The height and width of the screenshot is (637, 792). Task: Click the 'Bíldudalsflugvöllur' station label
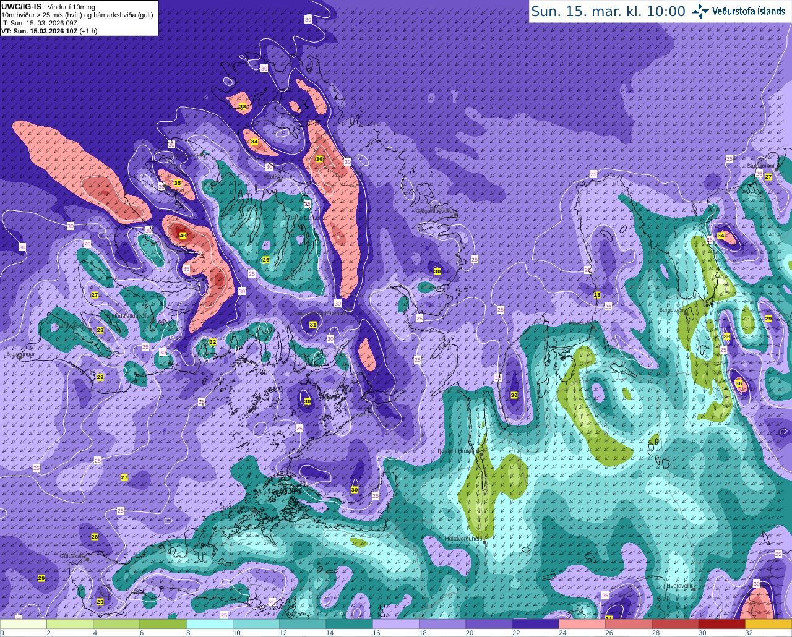129,315
